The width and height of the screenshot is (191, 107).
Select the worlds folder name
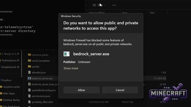pyautogui.click(x=35, y=67)
